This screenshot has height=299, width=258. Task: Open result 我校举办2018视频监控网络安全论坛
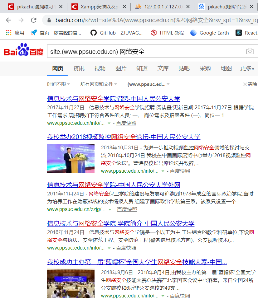pos(124,137)
